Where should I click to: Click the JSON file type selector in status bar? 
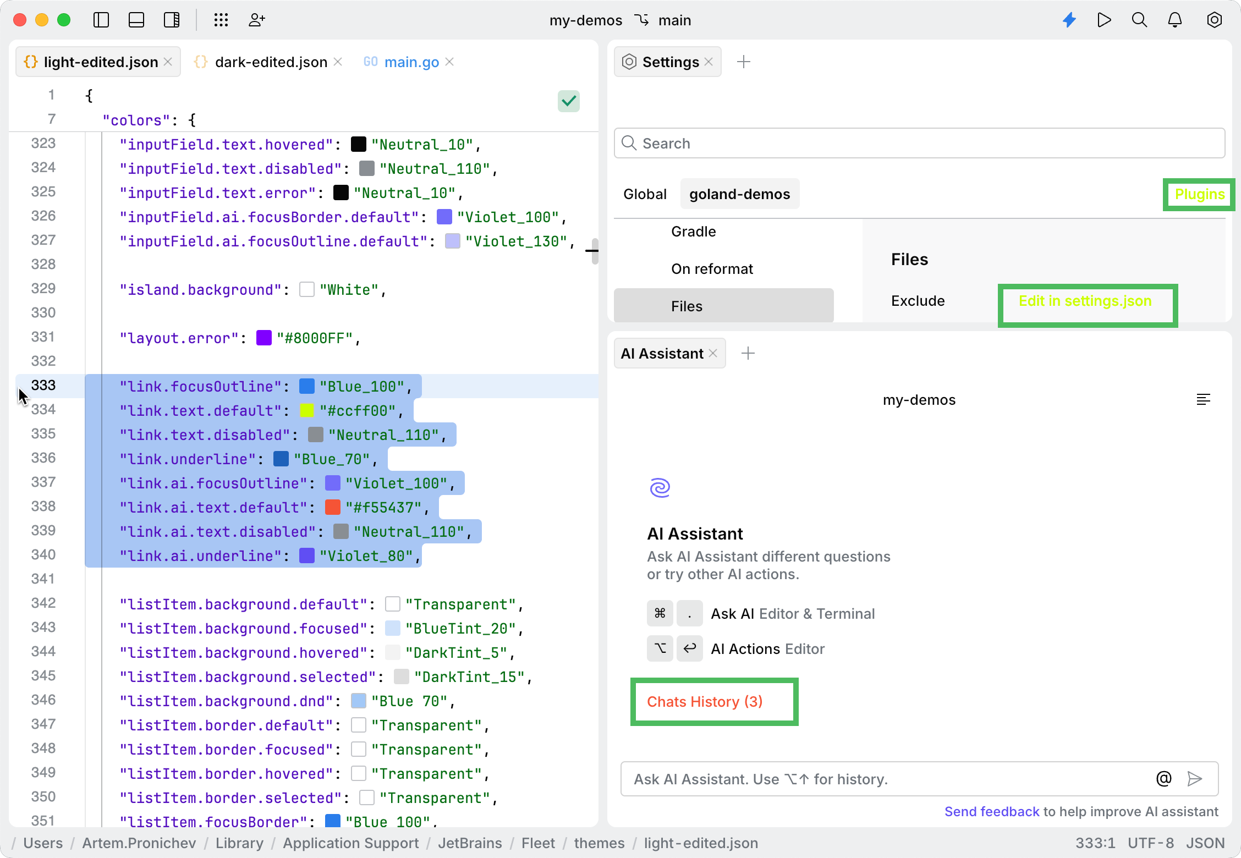point(1205,843)
